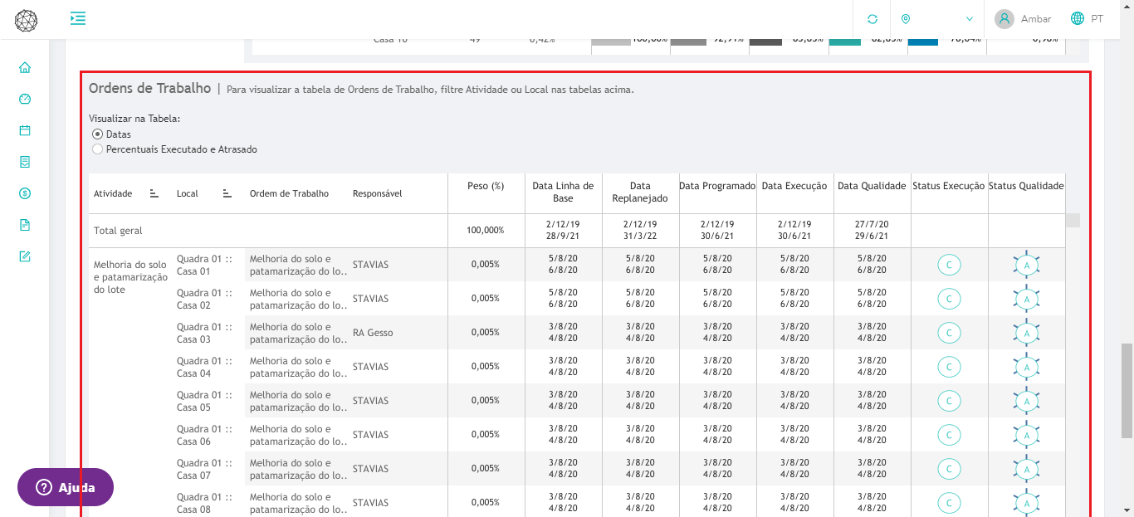The width and height of the screenshot is (1134, 517).
Task: Click the STAVIAS cell in Casa 01 row
Action: (370, 265)
